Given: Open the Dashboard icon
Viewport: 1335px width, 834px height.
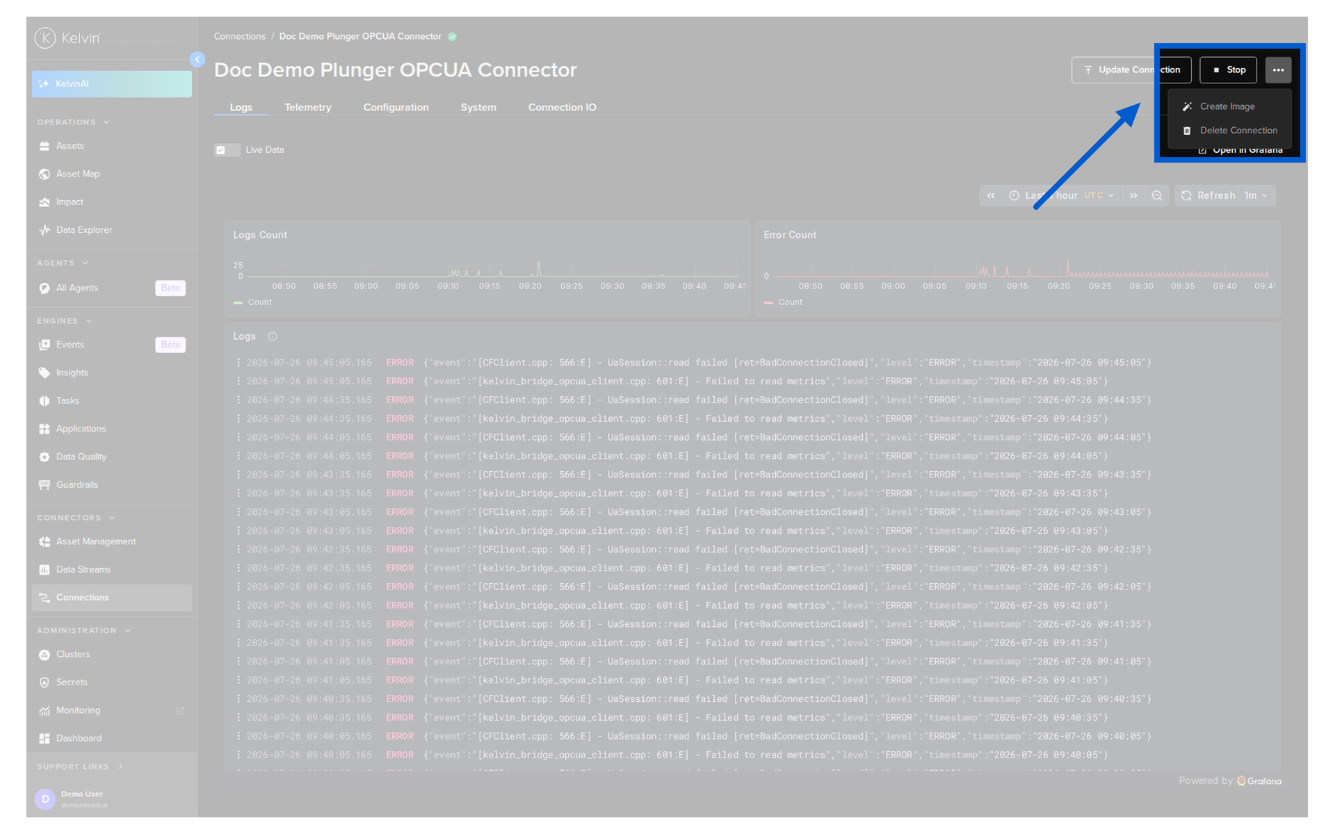Looking at the screenshot, I should pos(44,738).
